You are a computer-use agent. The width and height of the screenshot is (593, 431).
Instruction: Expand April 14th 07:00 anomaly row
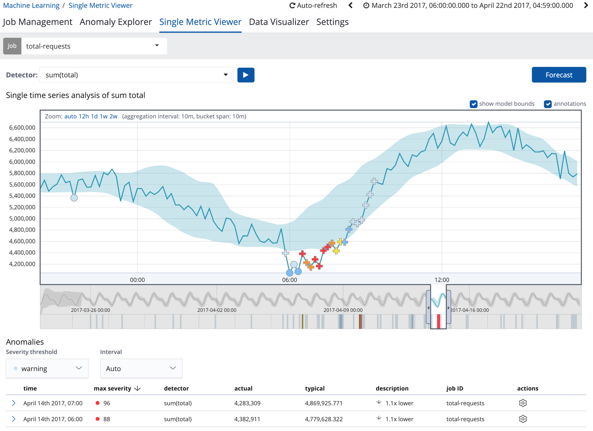coord(14,403)
